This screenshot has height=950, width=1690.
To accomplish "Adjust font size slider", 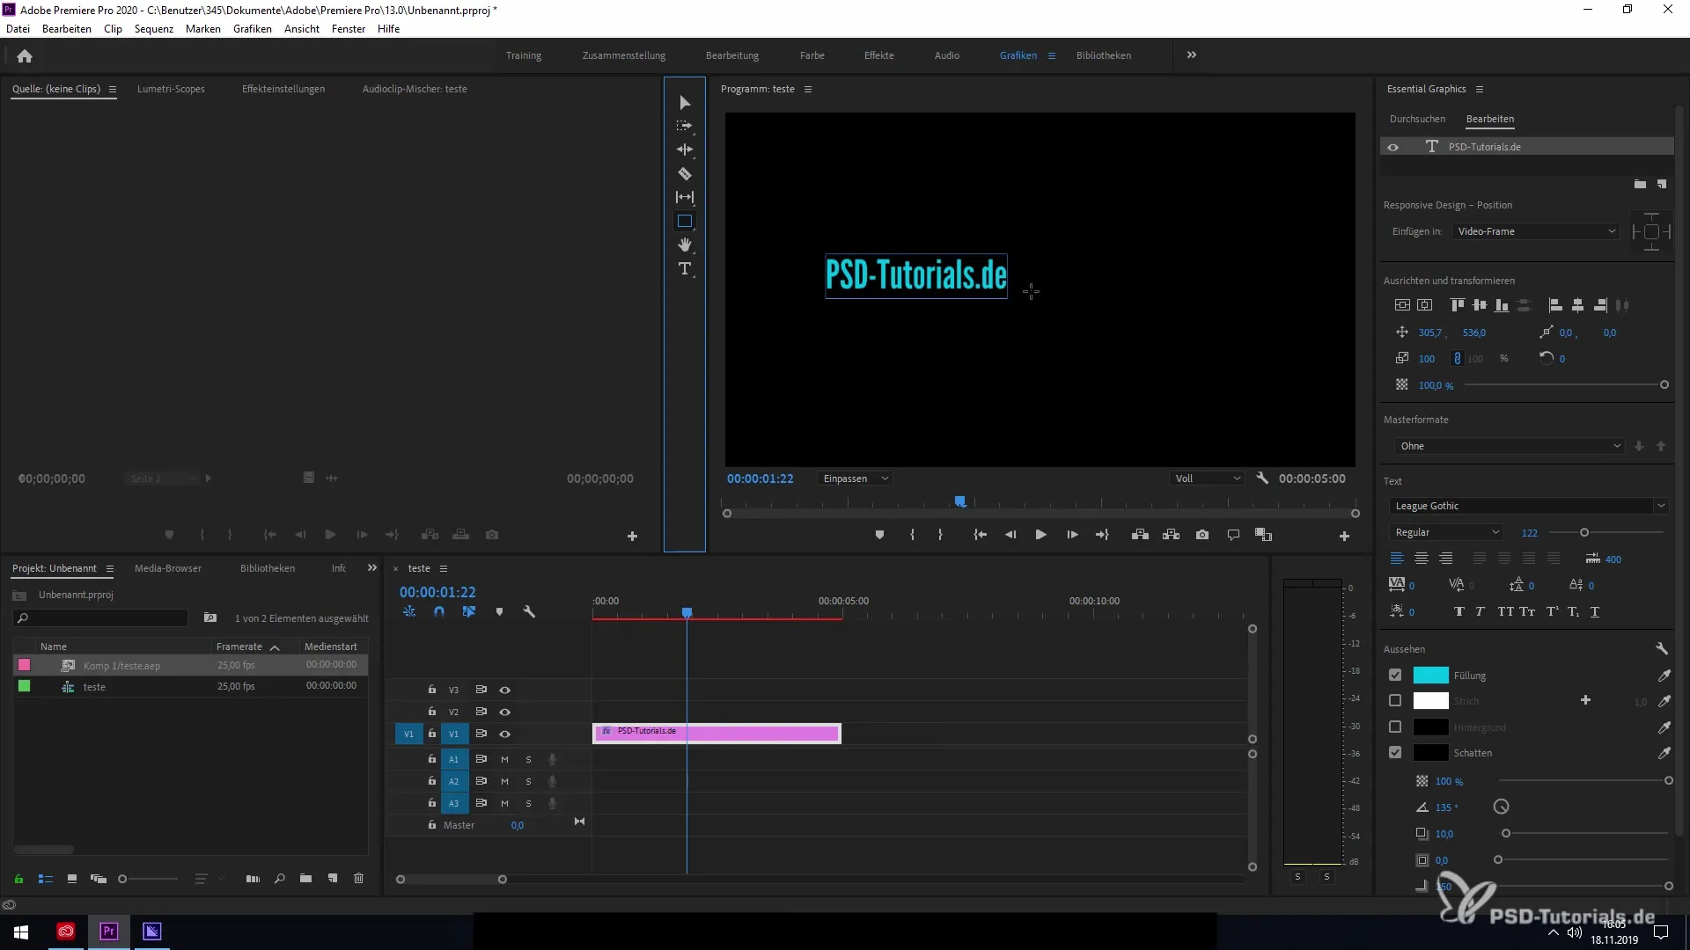I will point(1584,532).
